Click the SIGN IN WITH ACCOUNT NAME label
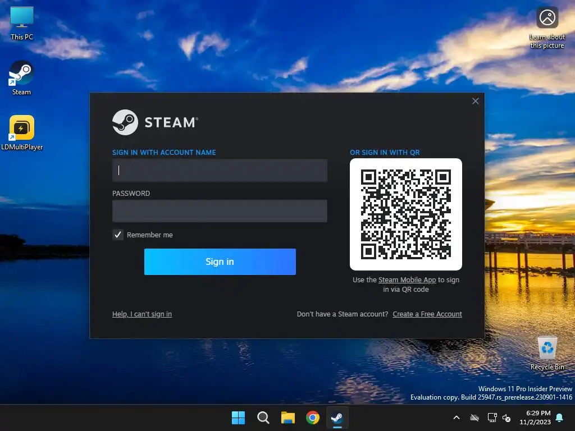Viewport: 575px width, 431px height. pos(164,153)
